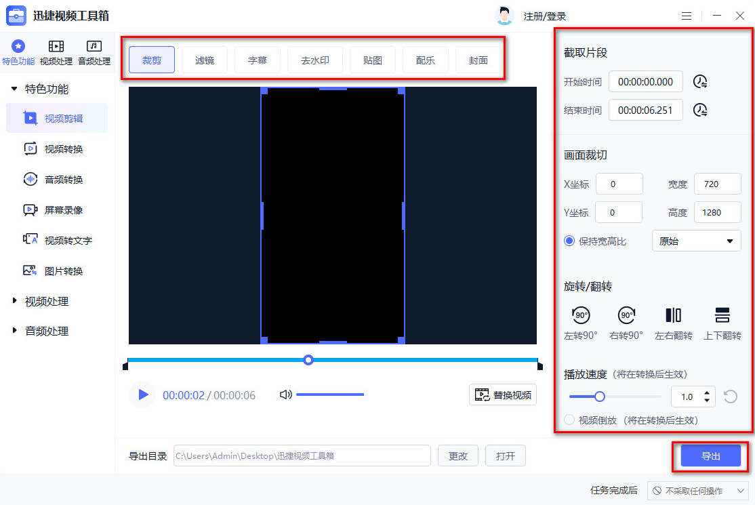
Task: Switch to the 裁剪 tab
Action: tap(152, 60)
